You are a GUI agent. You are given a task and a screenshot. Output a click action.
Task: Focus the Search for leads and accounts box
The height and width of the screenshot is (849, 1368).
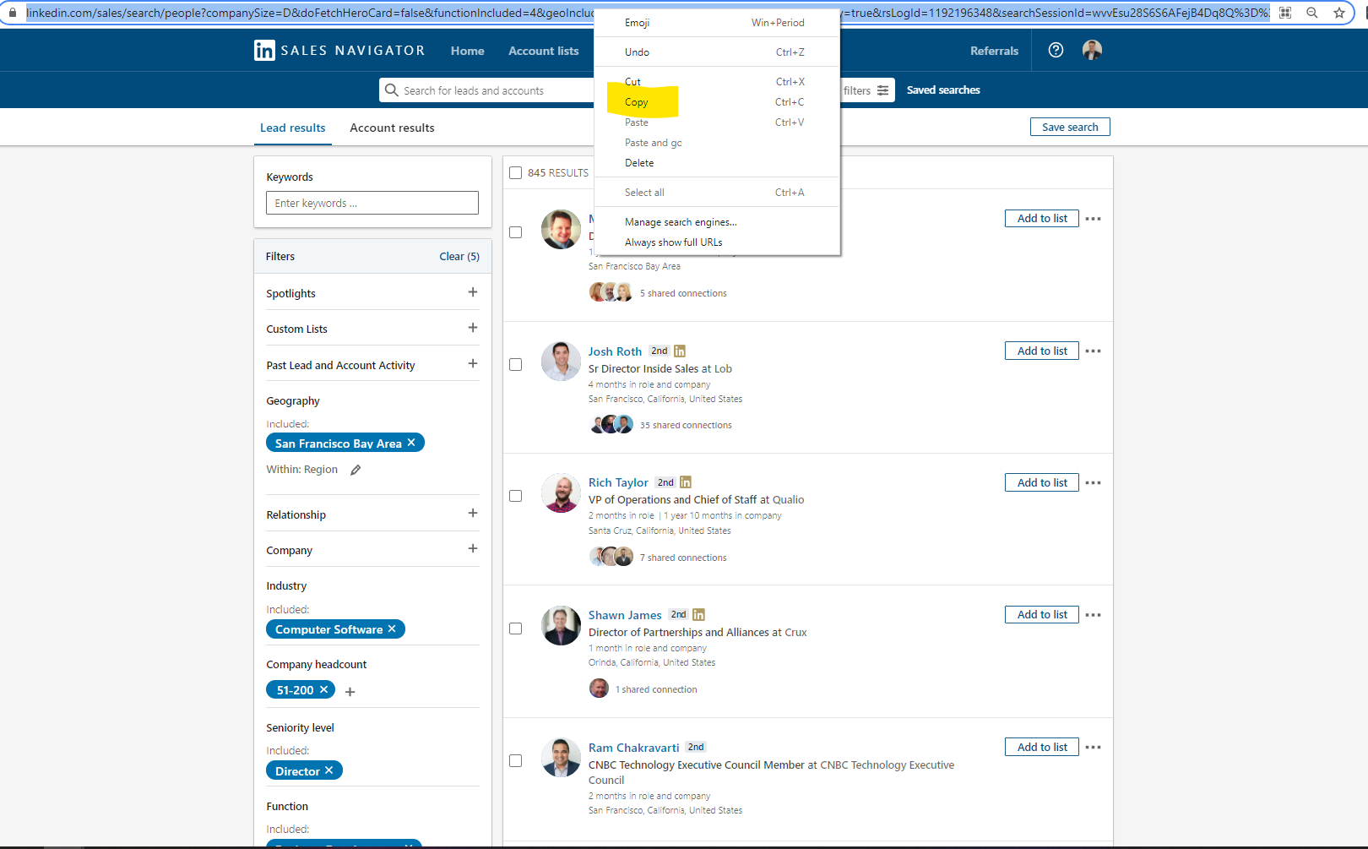[x=487, y=90]
